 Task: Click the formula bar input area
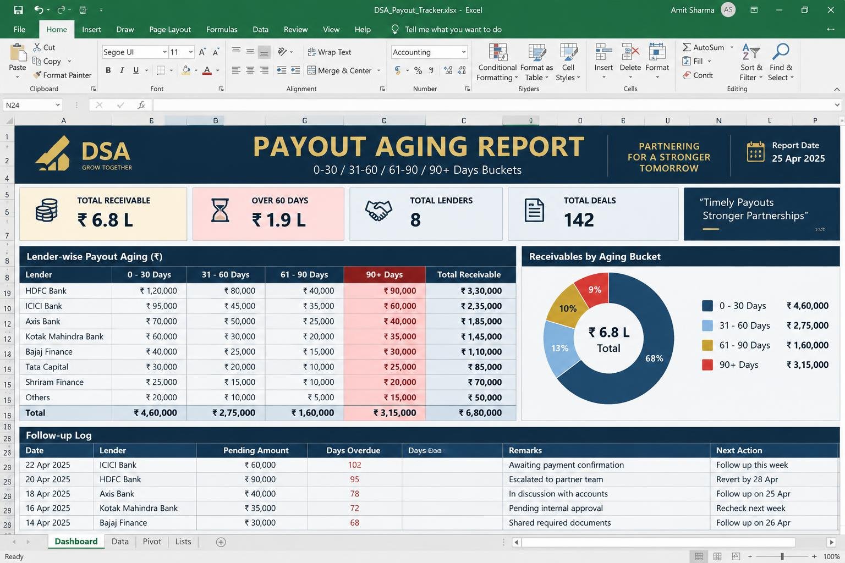point(492,104)
